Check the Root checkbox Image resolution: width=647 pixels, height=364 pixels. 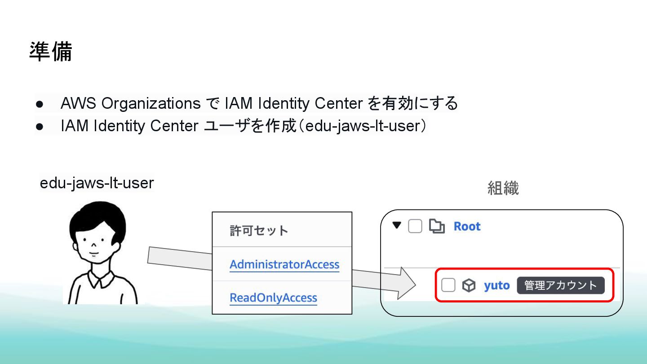(415, 226)
